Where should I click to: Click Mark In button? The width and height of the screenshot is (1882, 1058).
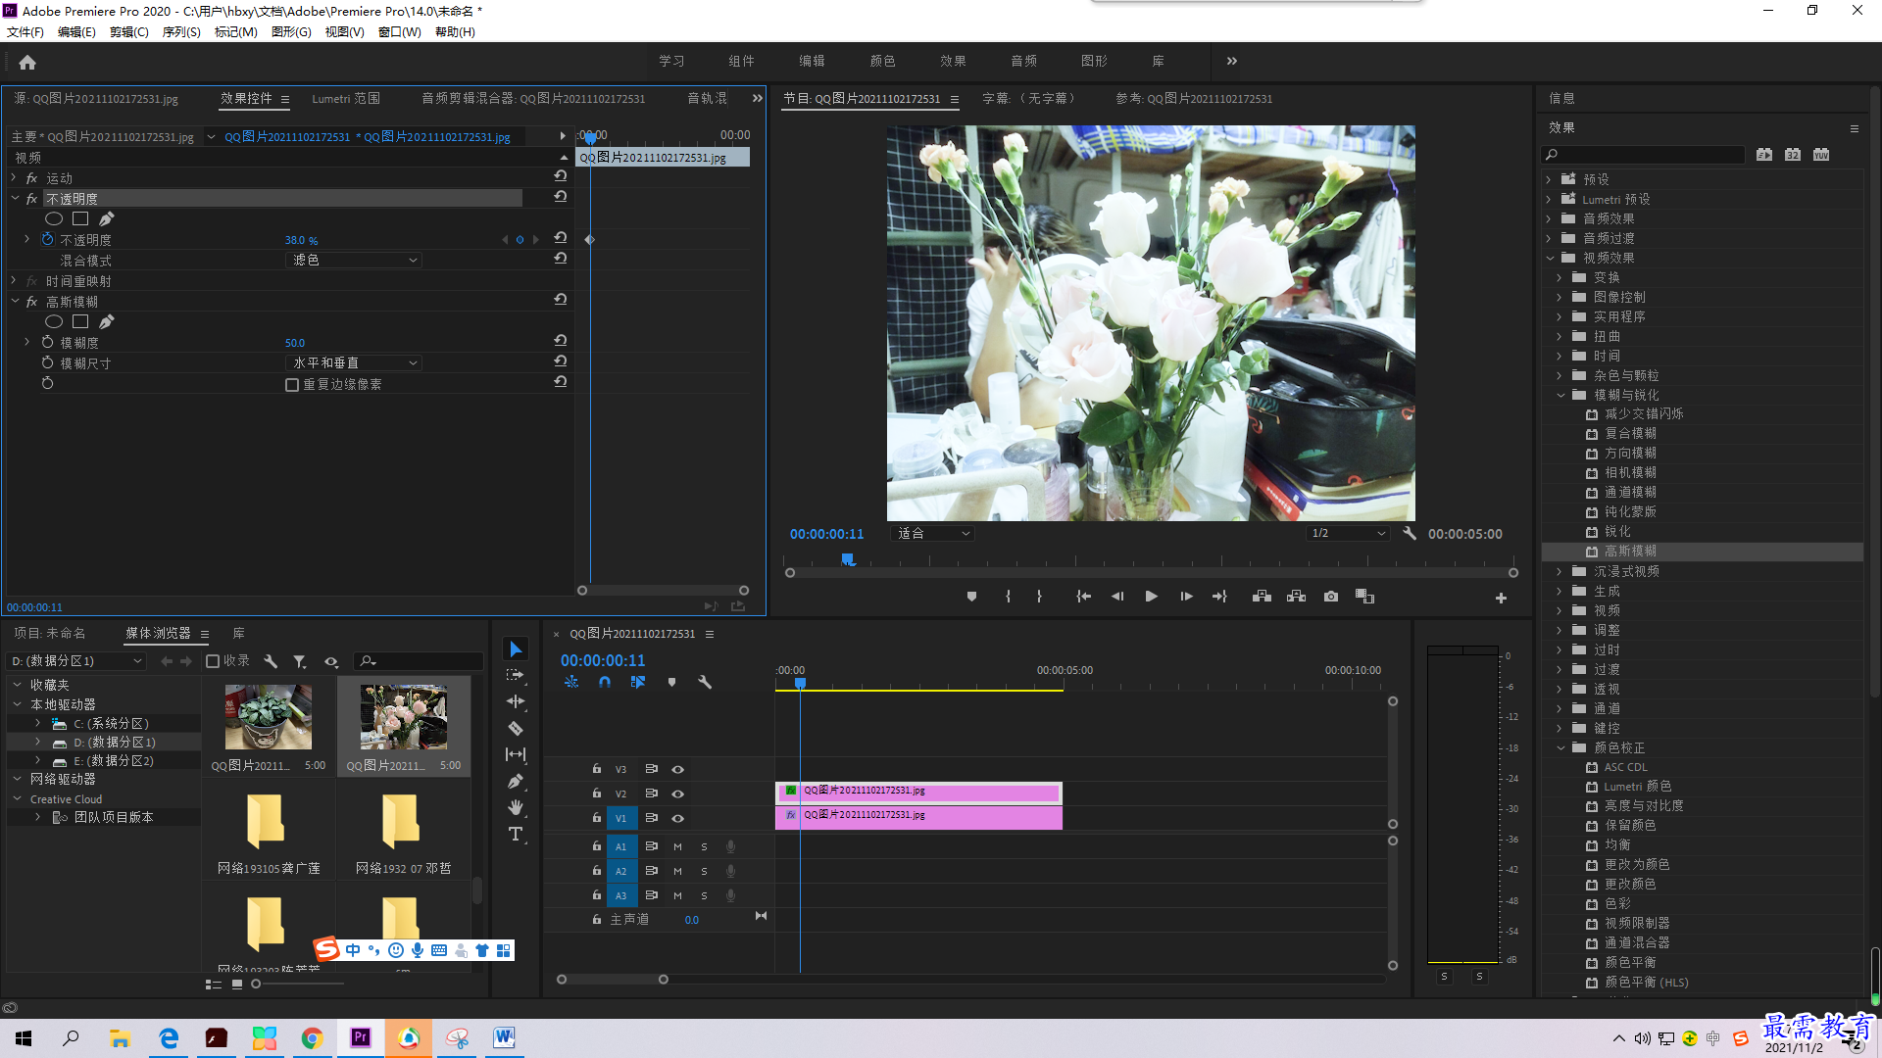click(x=1008, y=597)
